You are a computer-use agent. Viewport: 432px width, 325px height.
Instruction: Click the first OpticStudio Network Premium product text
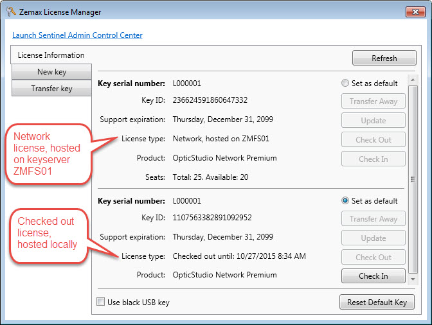coord(224,158)
